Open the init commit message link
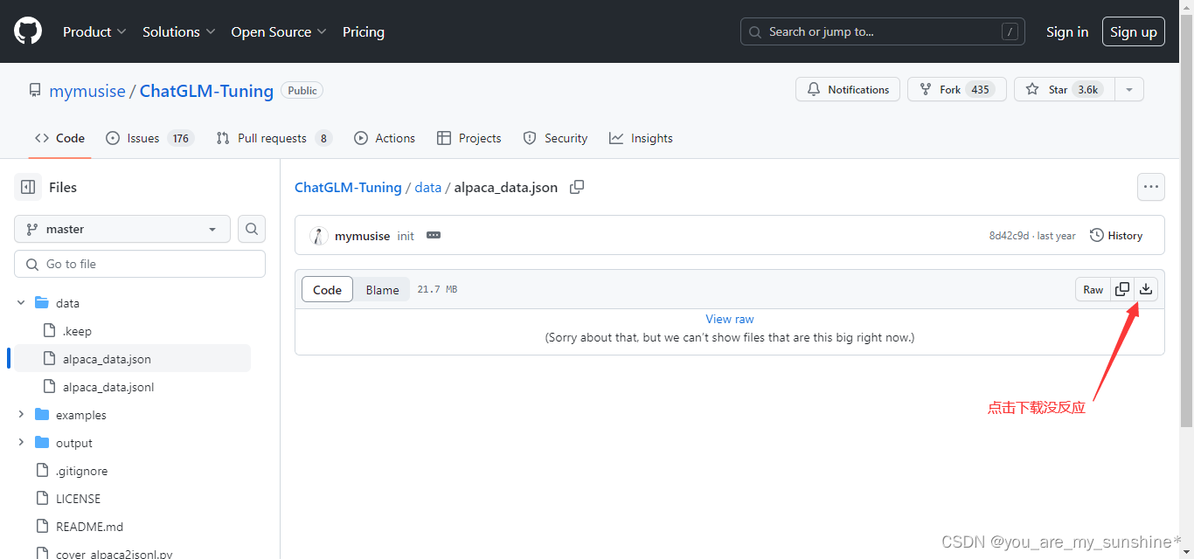This screenshot has height=559, width=1194. (406, 236)
